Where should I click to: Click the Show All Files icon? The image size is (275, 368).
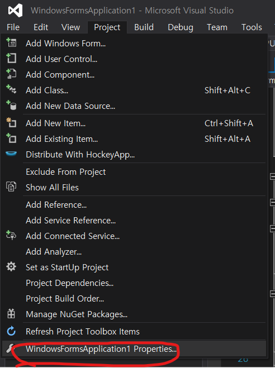pos(11,187)
